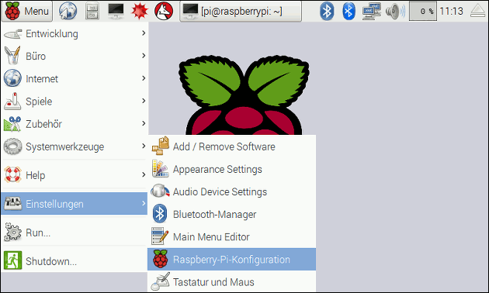Viewport: 489px width, 293px height.
Task: Open the Spiele menu category
Action: click(x=75, y=102)
